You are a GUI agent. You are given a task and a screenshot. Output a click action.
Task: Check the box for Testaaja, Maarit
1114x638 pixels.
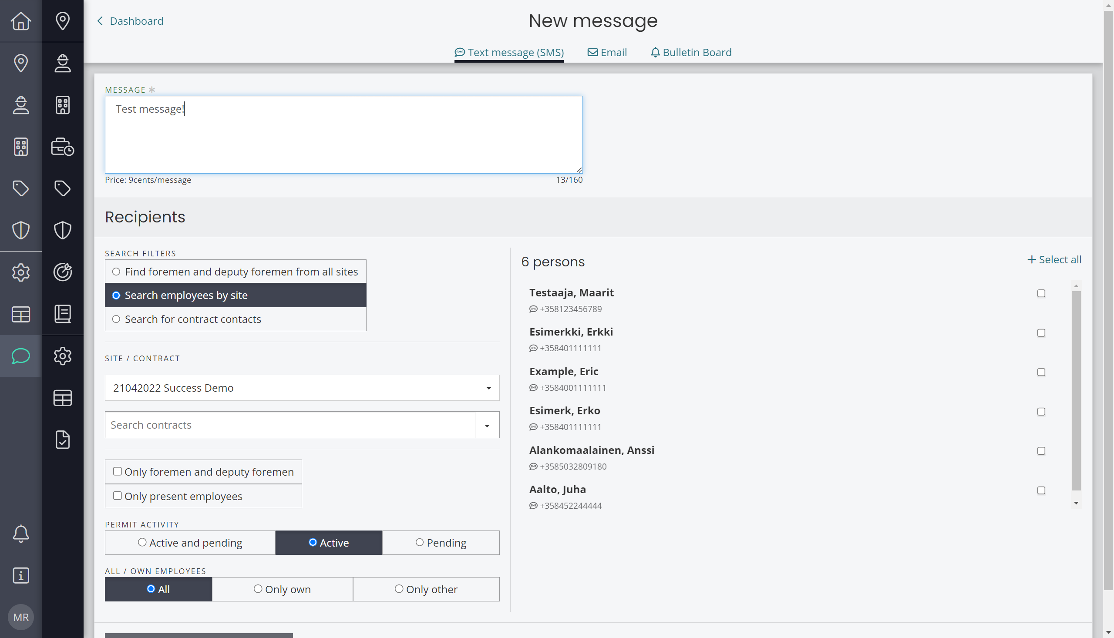(1041, 294)
